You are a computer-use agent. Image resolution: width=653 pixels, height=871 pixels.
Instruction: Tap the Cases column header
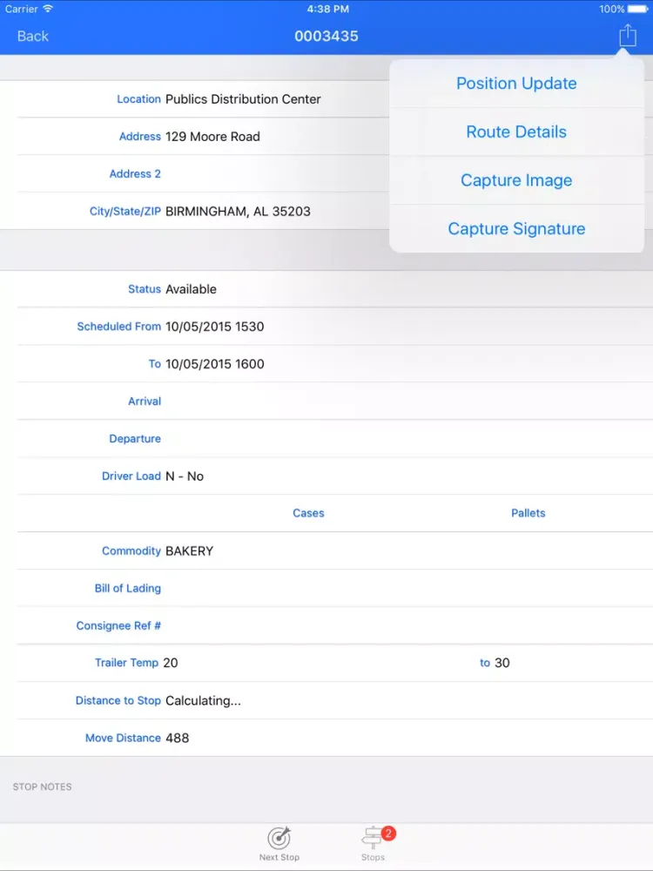(309, 513)
